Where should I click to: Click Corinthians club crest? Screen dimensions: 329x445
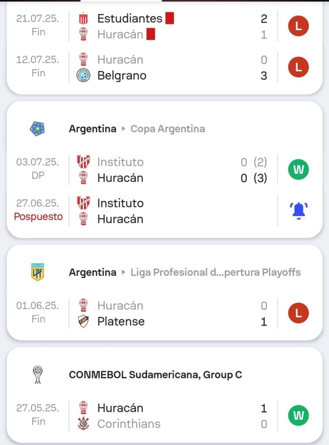pyautogui.click(x=83, y=424)
